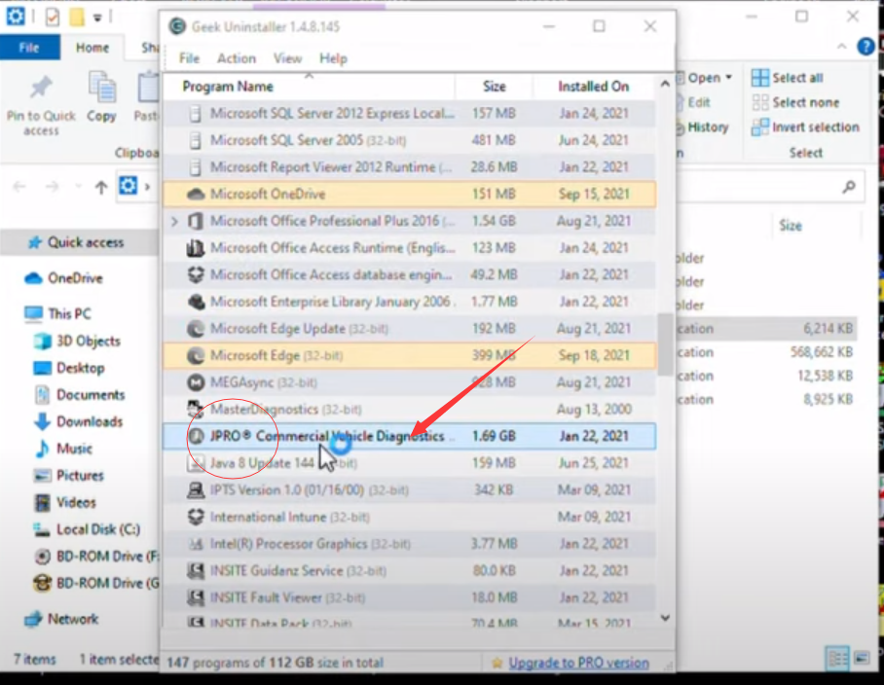Click the Microsoft Enterprise Library January 2006 icon
This screenshot has width=884, height=685.
tap(196, 302)
